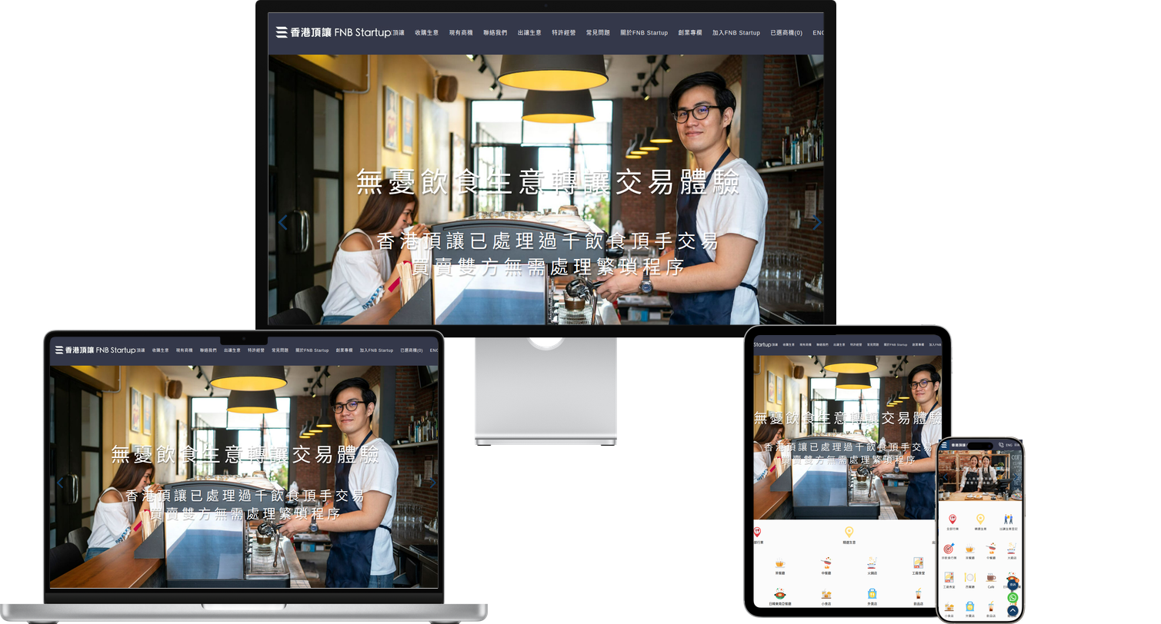This screenshot has height=624, width=1161.
Task: Click the green WhatsApp chat icon on phone
Action: 1013,598
